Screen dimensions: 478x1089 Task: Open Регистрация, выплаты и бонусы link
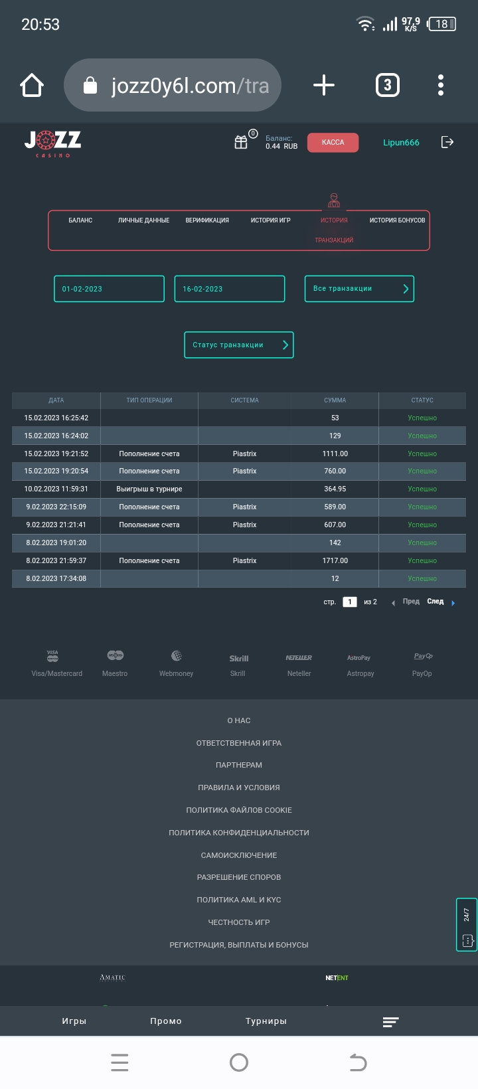coord(239,945)
